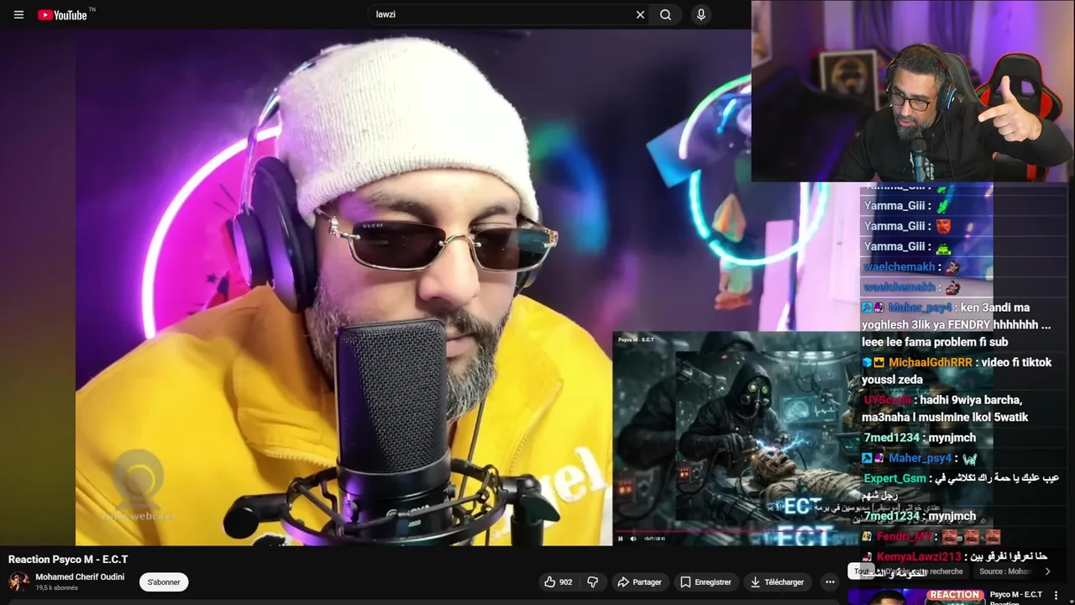Viewport: 1075px width, 605px height.
Task: Click chat username Fendri_MV
Action: [x=904, y=536]
